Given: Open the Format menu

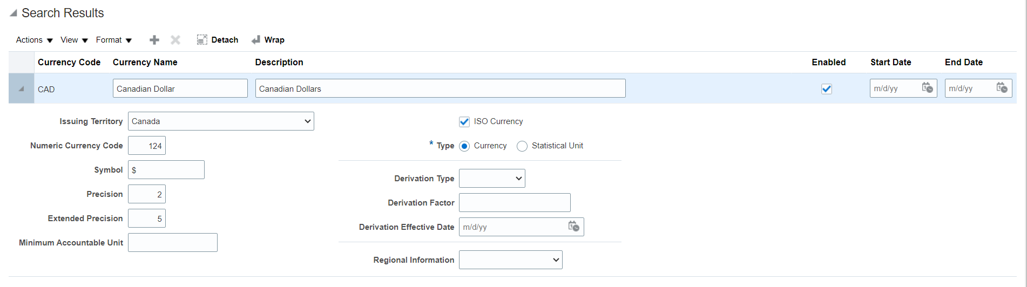Looking at the screenshot, I should pos(113,40).
